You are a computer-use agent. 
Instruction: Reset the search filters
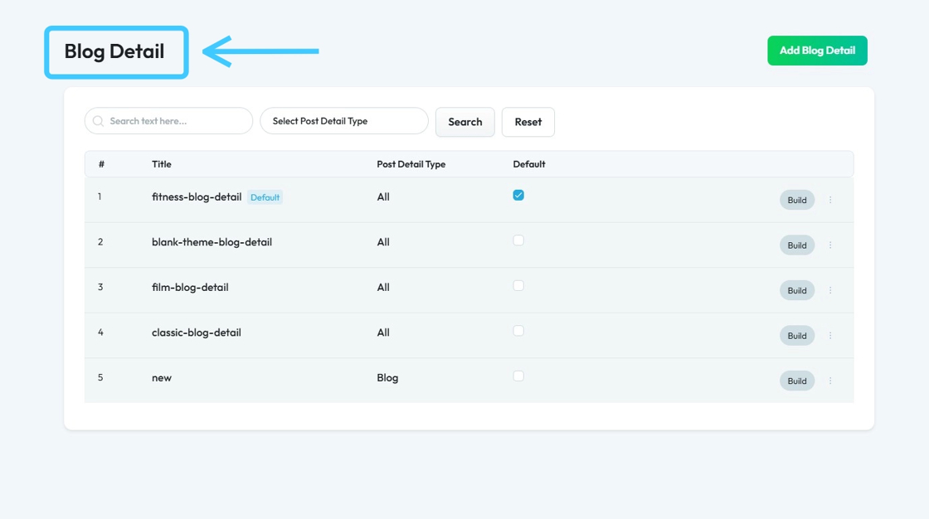click(528, 122)
